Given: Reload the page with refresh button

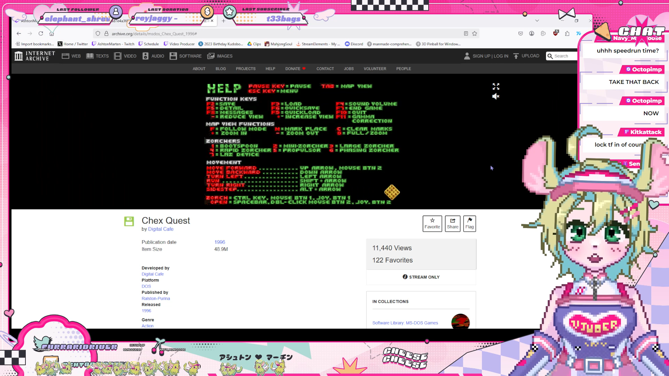Looking at the screenshot, I should [x=41, y=34].
